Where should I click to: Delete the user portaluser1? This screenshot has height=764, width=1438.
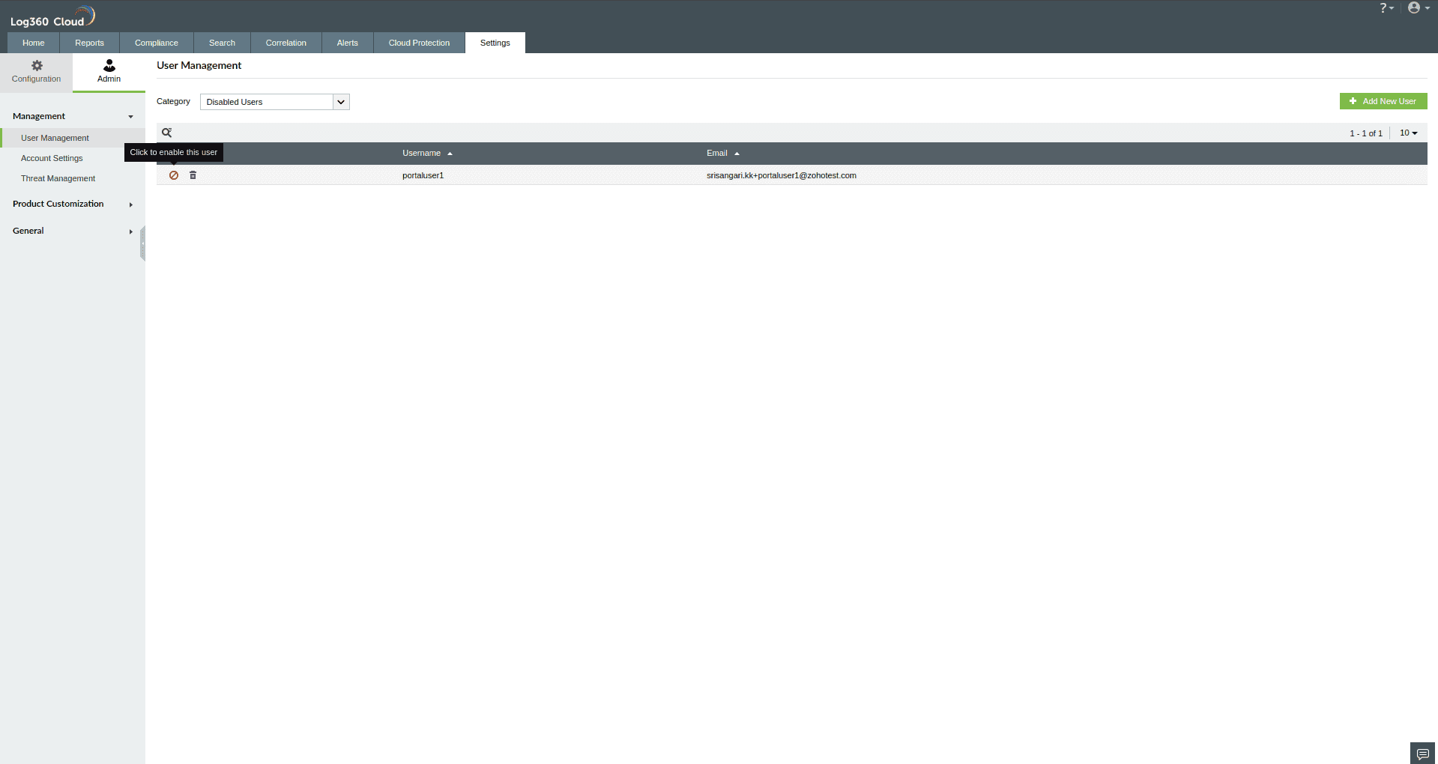coord(193,175)
